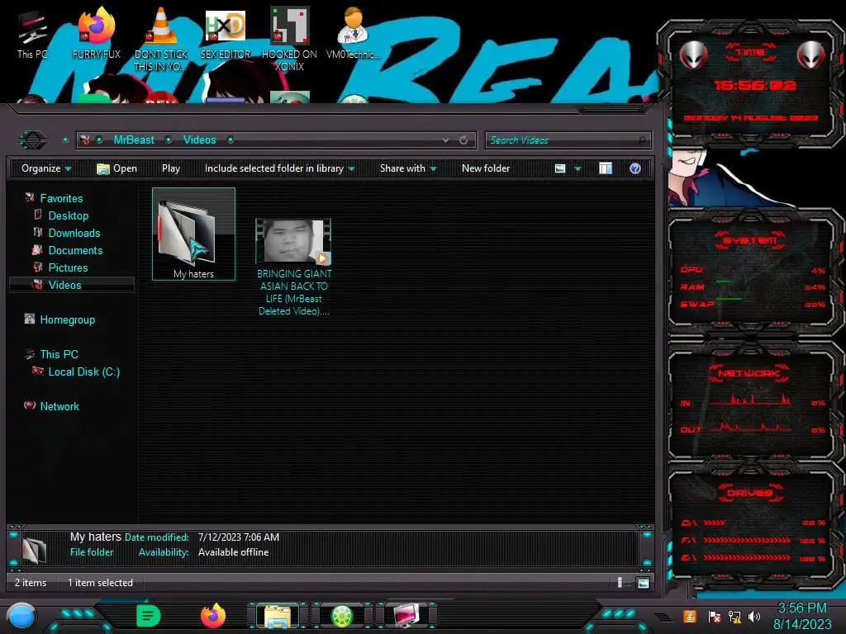Viewport: 846px width, 634px height.
Task: Click the volume speaker tray icon
Action: tap(754, 616)
